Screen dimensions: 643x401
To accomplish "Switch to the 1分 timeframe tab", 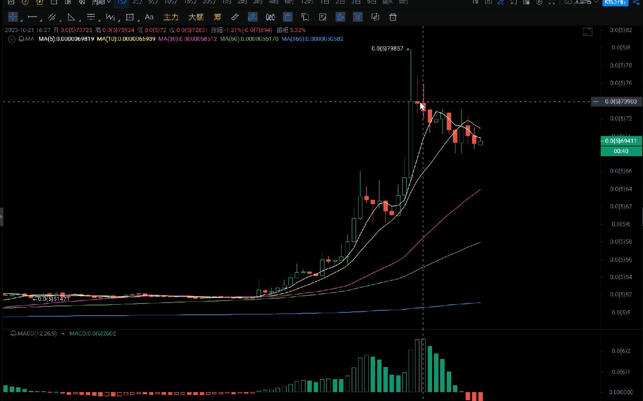I will click(122, 2).
